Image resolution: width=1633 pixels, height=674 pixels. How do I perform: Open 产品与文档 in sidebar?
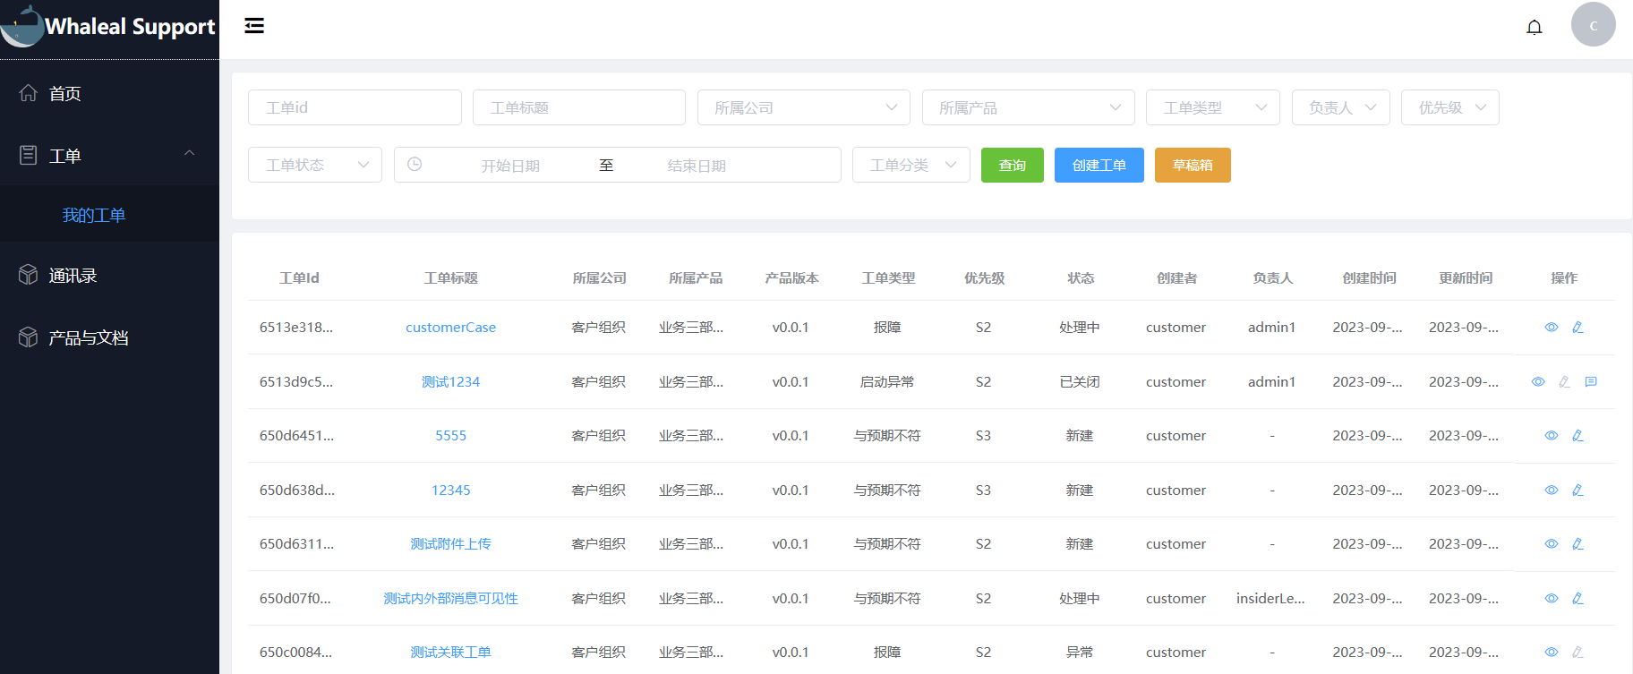pyautogui.click(x=109, y=337)
